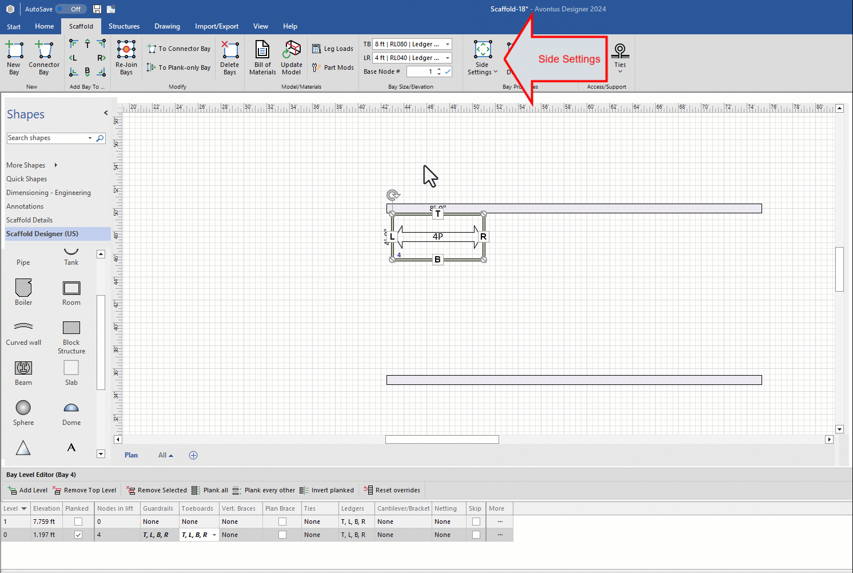Open the Import/Export tab
This screenshot has width=853, height=573.
[217, 26]
